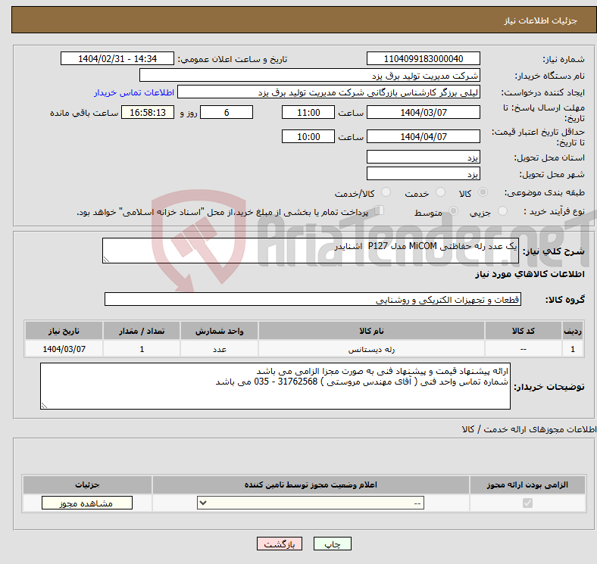The image size is (597, 564).
Task: Click the need number field 1104099183000040
Action: [423, 58]
